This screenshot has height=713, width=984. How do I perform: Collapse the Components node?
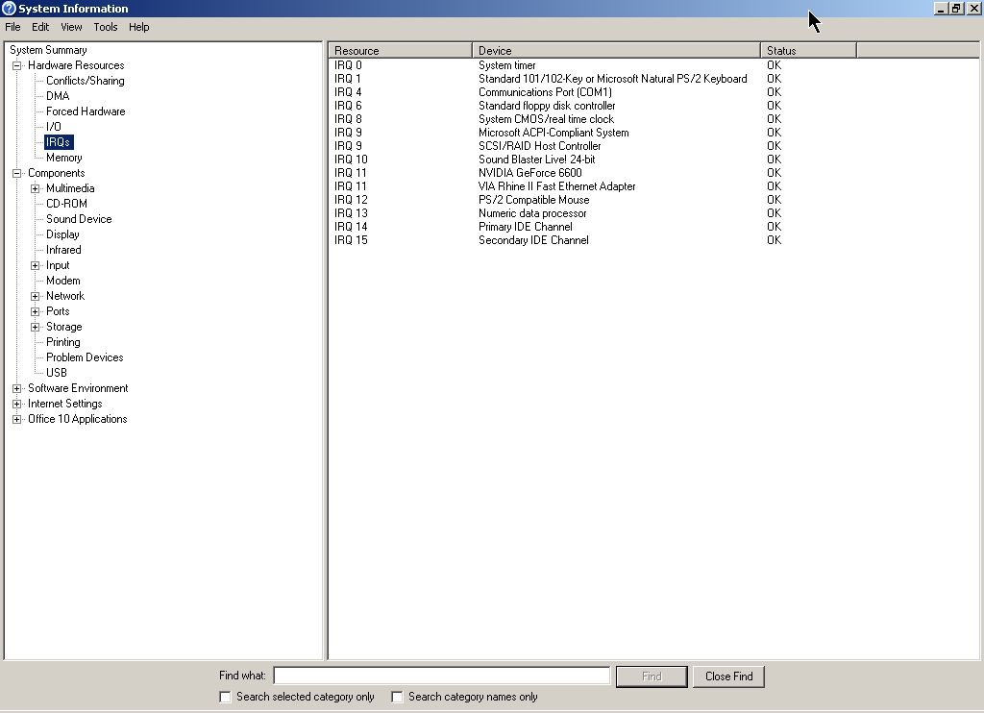pos(17,173)
